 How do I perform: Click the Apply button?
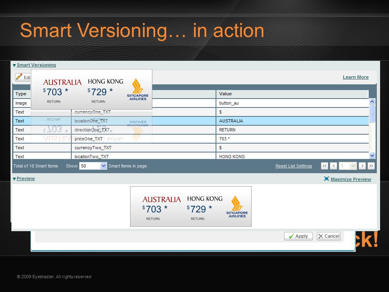298,236
